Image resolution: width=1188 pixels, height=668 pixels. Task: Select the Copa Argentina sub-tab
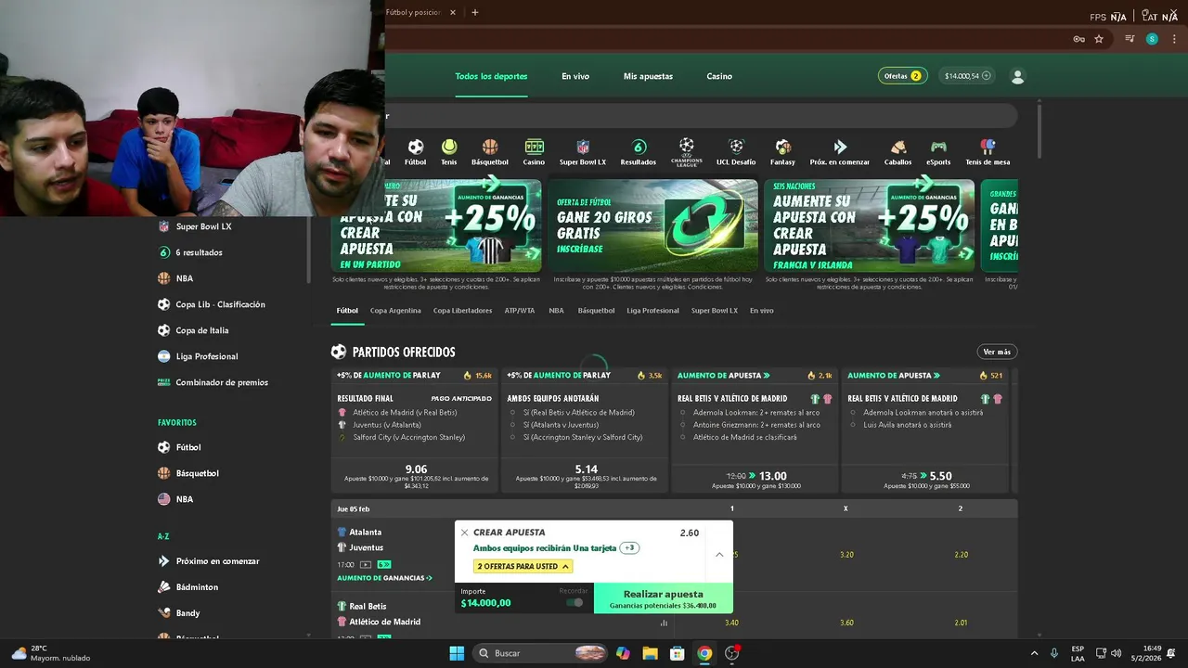395,311
